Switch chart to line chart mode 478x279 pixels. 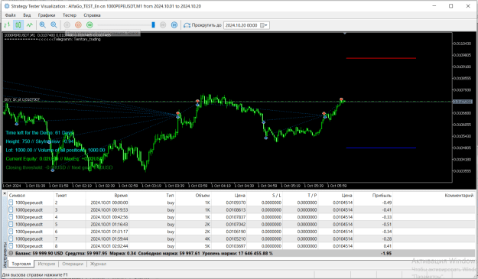[30, 25]
